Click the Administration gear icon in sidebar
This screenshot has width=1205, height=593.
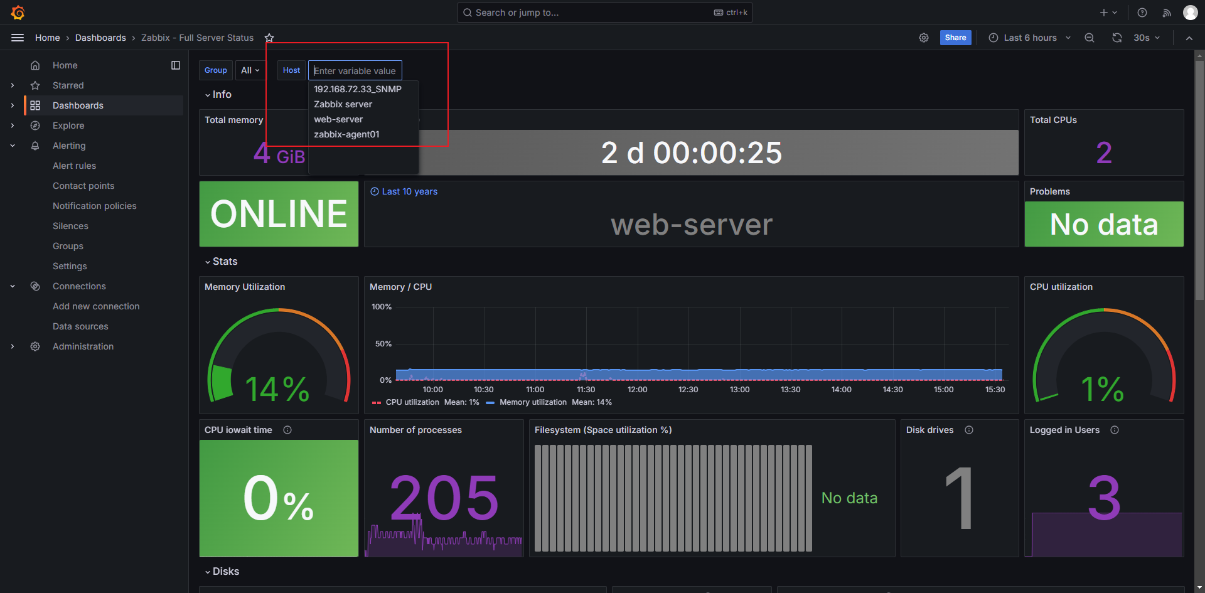point(35,346)
